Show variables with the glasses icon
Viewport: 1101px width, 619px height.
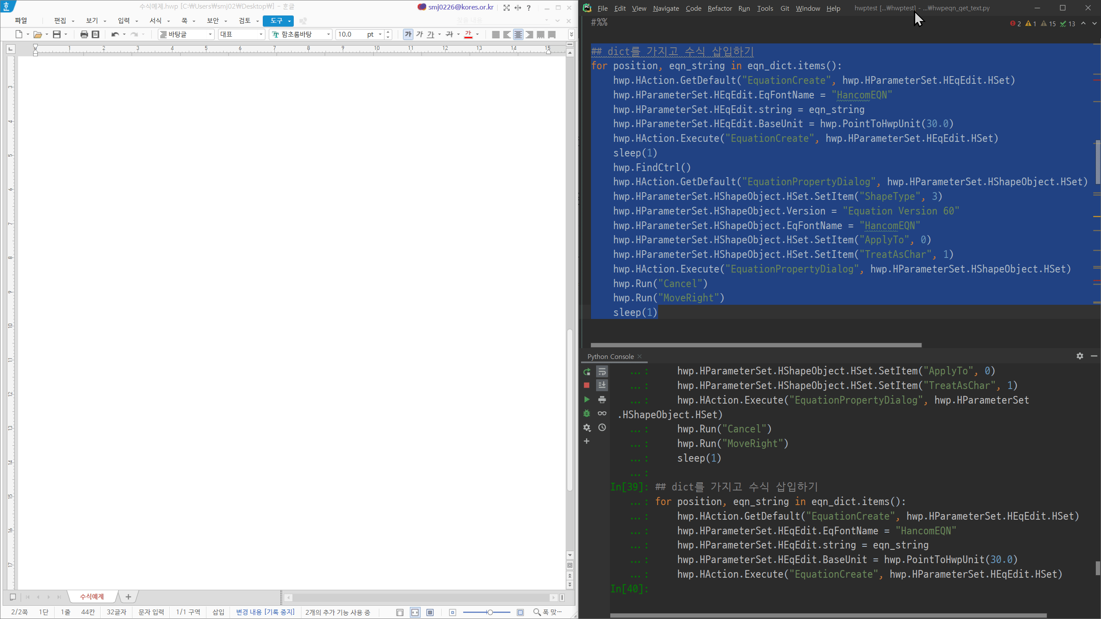tap(602, 414)
